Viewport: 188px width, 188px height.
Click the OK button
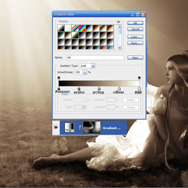point(135,23)
